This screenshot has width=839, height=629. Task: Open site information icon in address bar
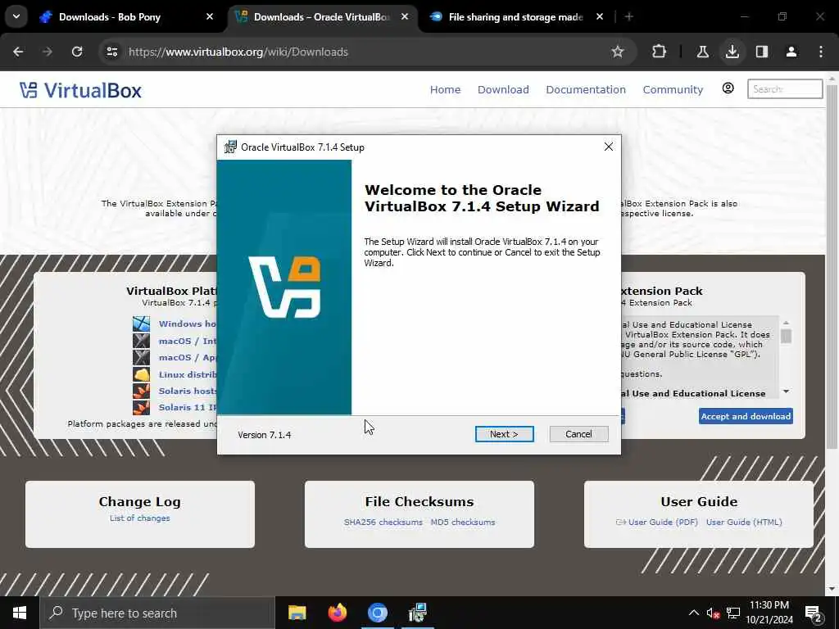click(x=111, y=52)
